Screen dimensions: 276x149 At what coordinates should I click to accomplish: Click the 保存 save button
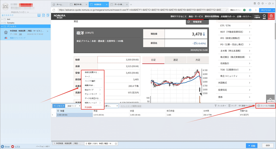(268, 146)
